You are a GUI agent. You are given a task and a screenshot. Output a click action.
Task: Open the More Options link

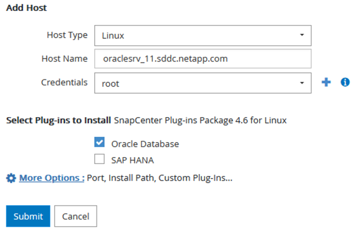52,178
